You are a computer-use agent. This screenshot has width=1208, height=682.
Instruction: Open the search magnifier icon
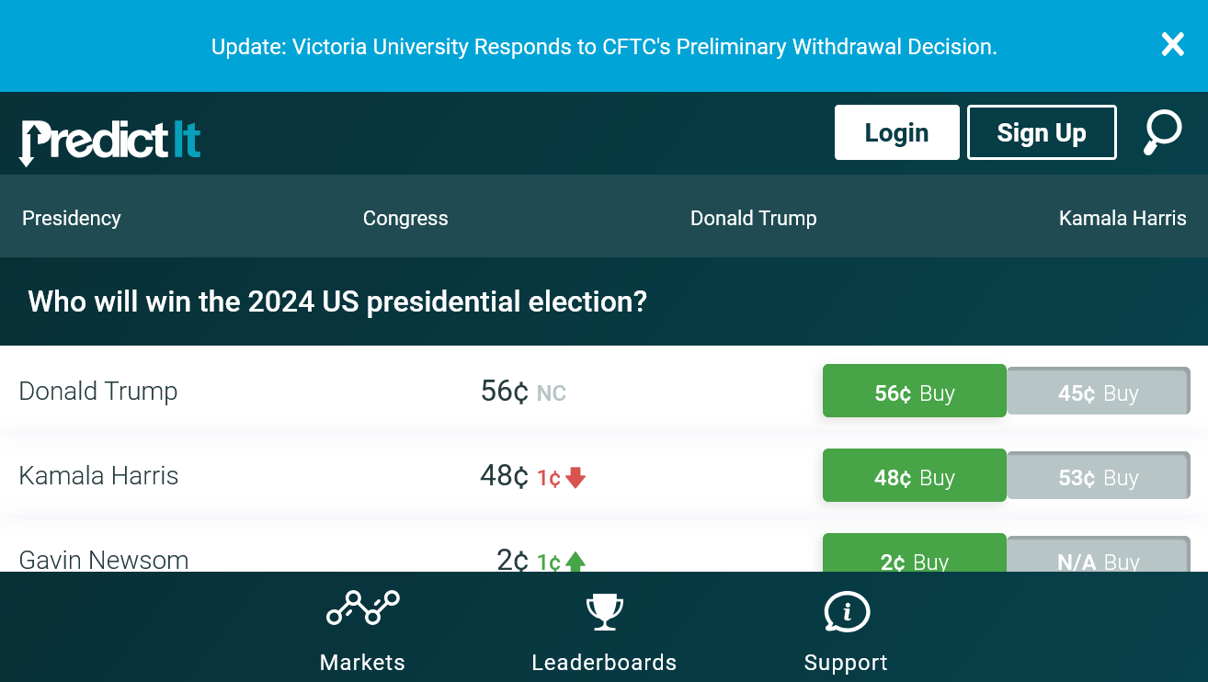coord(1162,132)
